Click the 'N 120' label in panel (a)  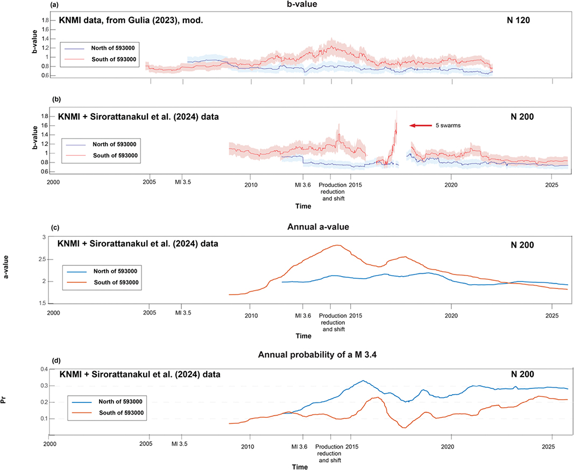tap(519, 20)
